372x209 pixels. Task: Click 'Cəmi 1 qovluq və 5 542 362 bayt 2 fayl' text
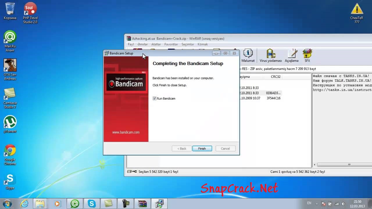pyautogui.click(x=298, y=172)
